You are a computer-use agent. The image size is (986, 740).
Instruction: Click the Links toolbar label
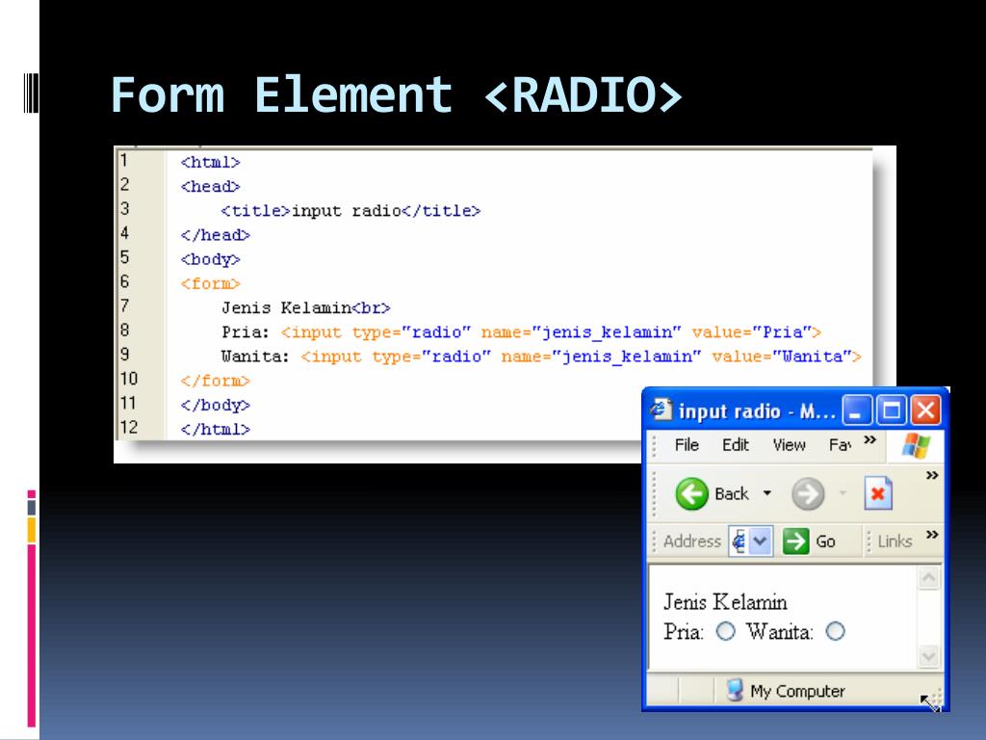[895, 542]
